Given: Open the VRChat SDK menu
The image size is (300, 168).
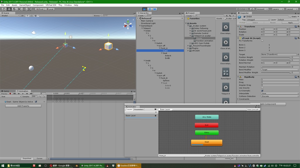Looking at the screenshot, I should 51,5.
